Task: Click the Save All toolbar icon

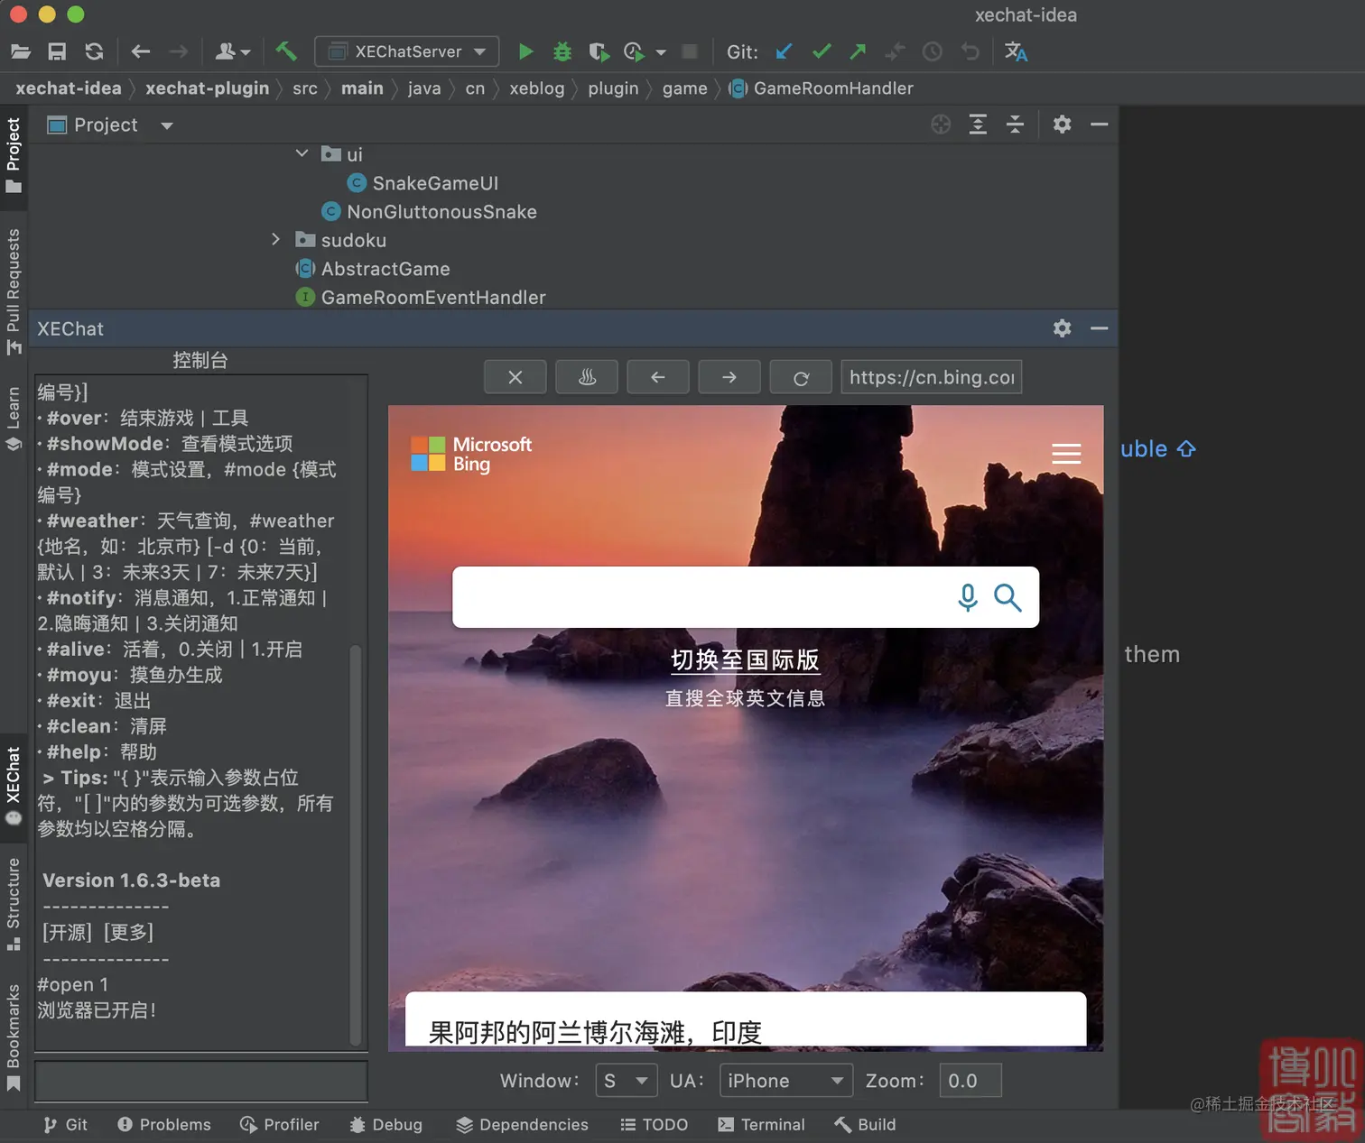Action: (x=57, y=51)
